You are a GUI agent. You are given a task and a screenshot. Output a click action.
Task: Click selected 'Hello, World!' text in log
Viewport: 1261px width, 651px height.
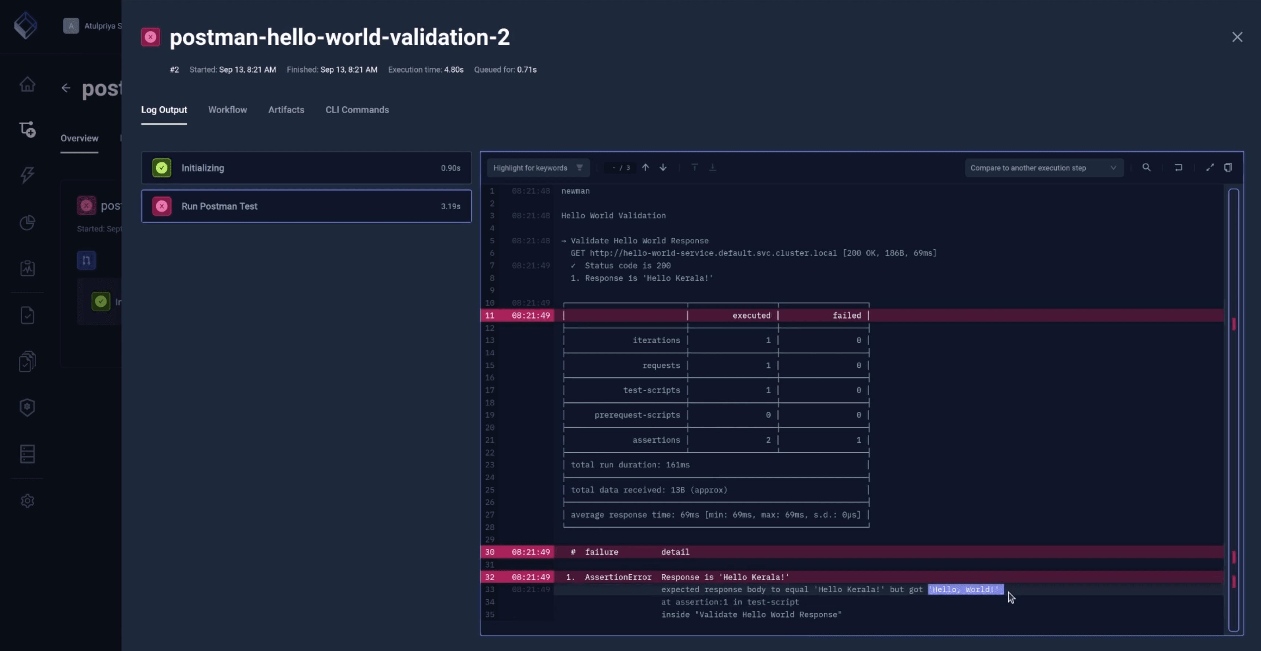[965, 589]
